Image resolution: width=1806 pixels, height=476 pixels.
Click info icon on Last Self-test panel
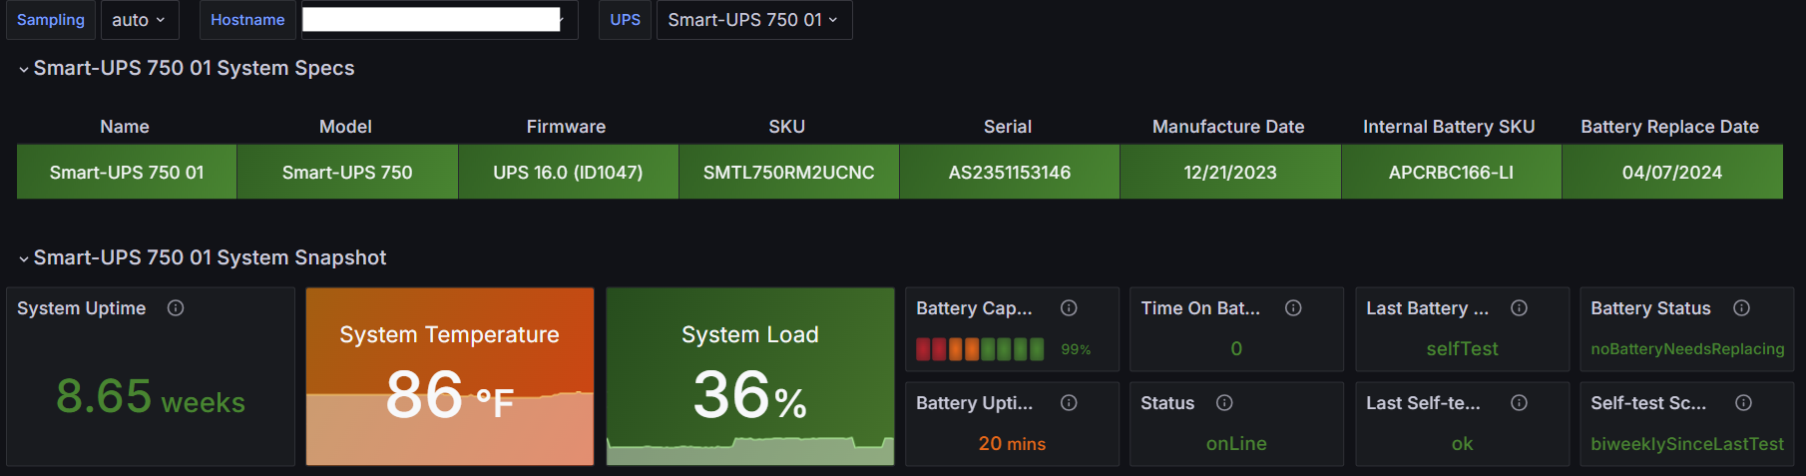coord(1519,403)
